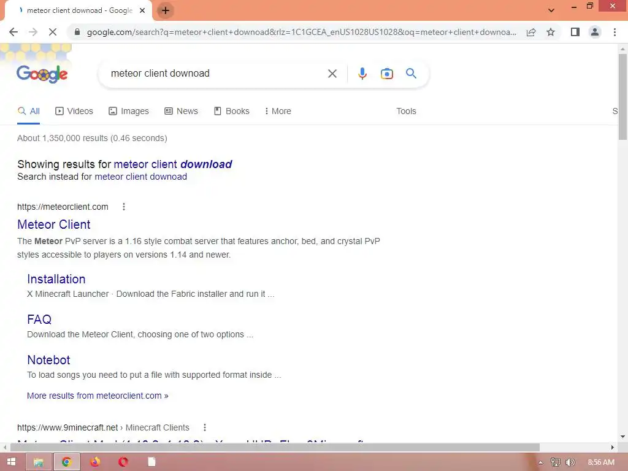This screenshot has width=628, height=471.
Task: Click the 8:56 AM taskbar clock
Action: click(x=601, y=462)
